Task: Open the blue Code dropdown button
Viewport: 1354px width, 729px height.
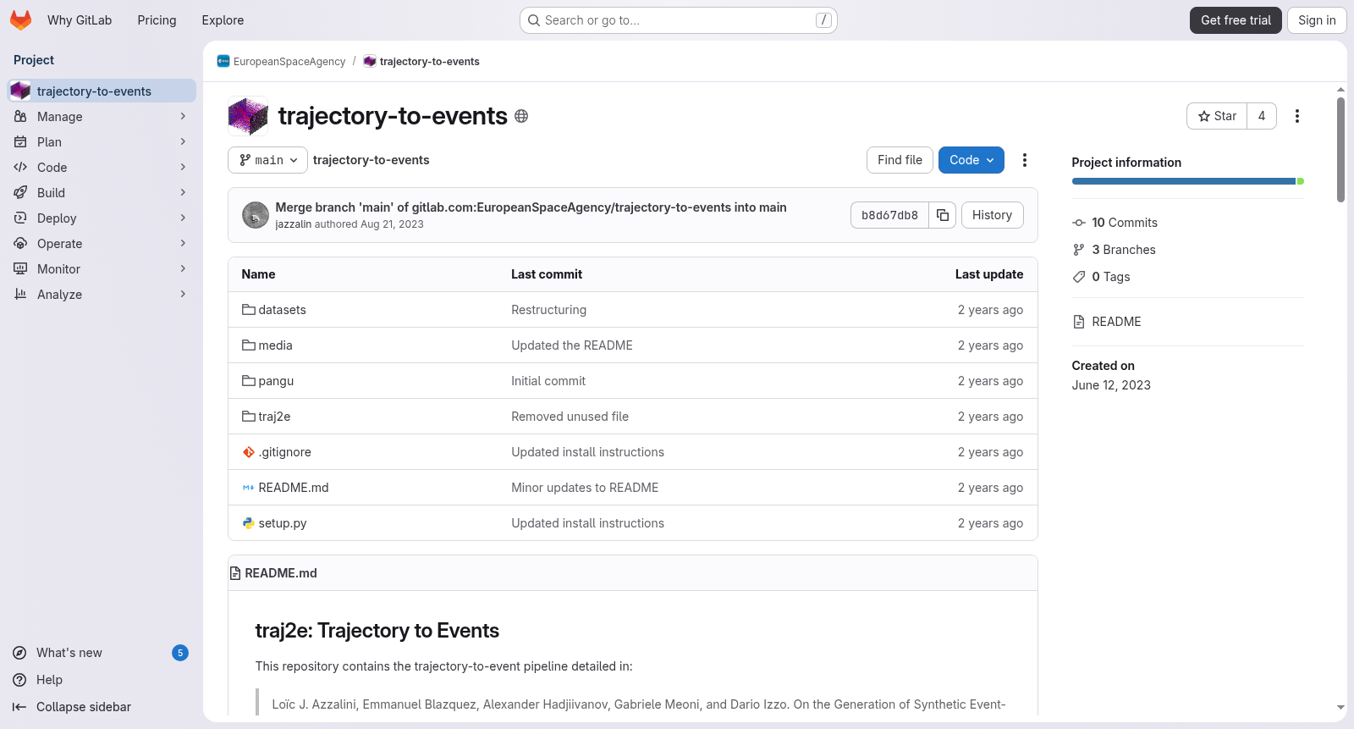Action: point(971,160)
